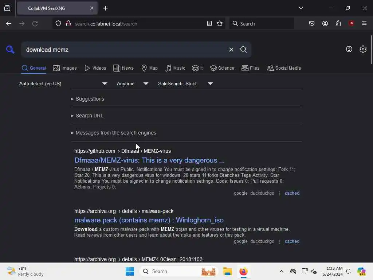
Task: Open the SearXNG about info icon
Action: click(349, 49)
